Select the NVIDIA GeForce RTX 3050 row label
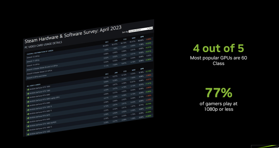The image size is (279, 148). tap(40, 121)
